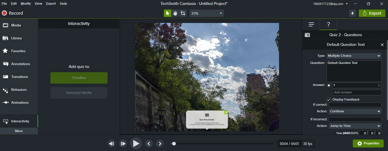Click the Question text box
388x151 pixels.
pyautogui.click(x=354, y=71)
